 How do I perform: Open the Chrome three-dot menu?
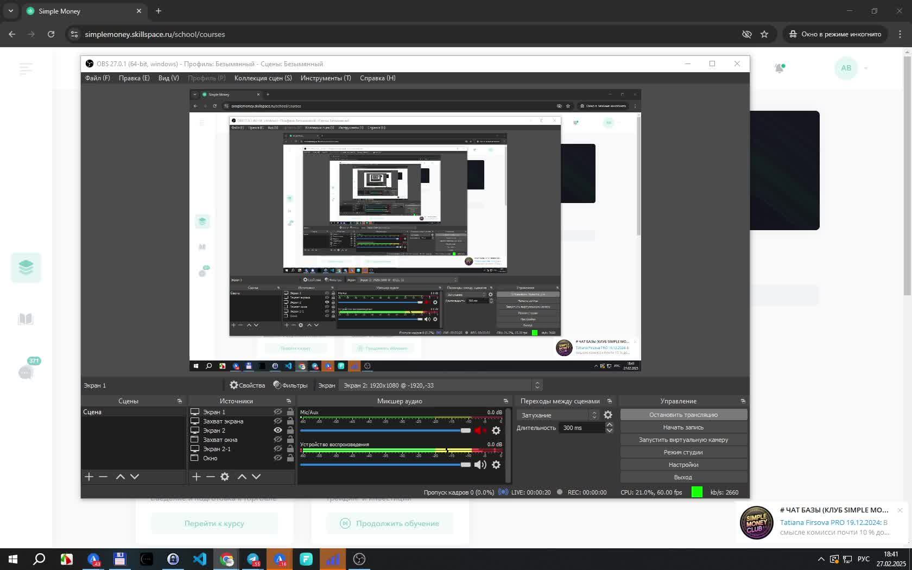click(x=900, y=34)
